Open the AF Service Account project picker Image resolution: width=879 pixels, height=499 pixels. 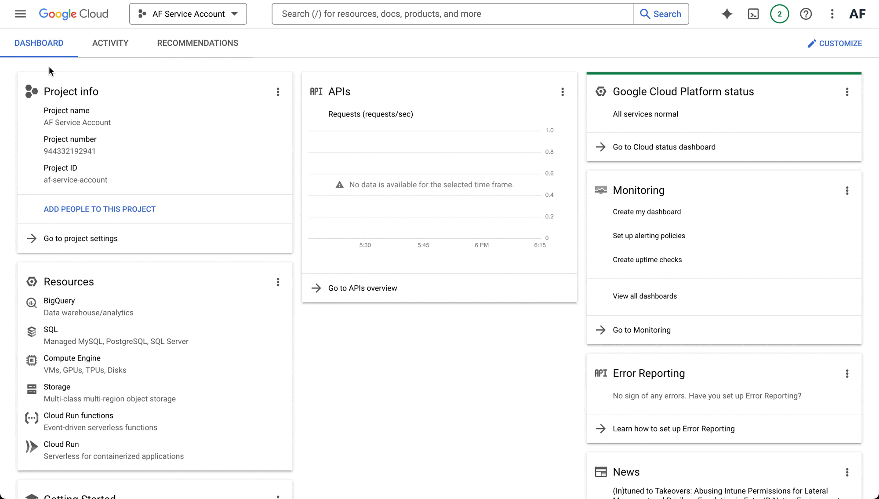coord(188,14)
